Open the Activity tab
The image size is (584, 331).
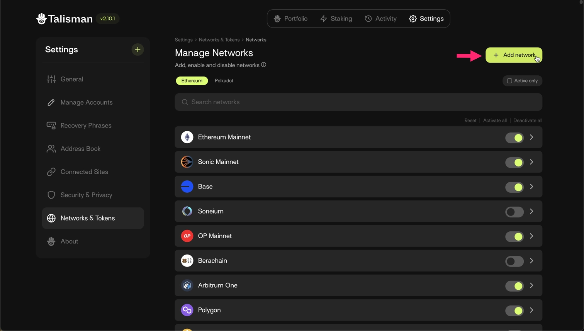(x=381, y=19)
